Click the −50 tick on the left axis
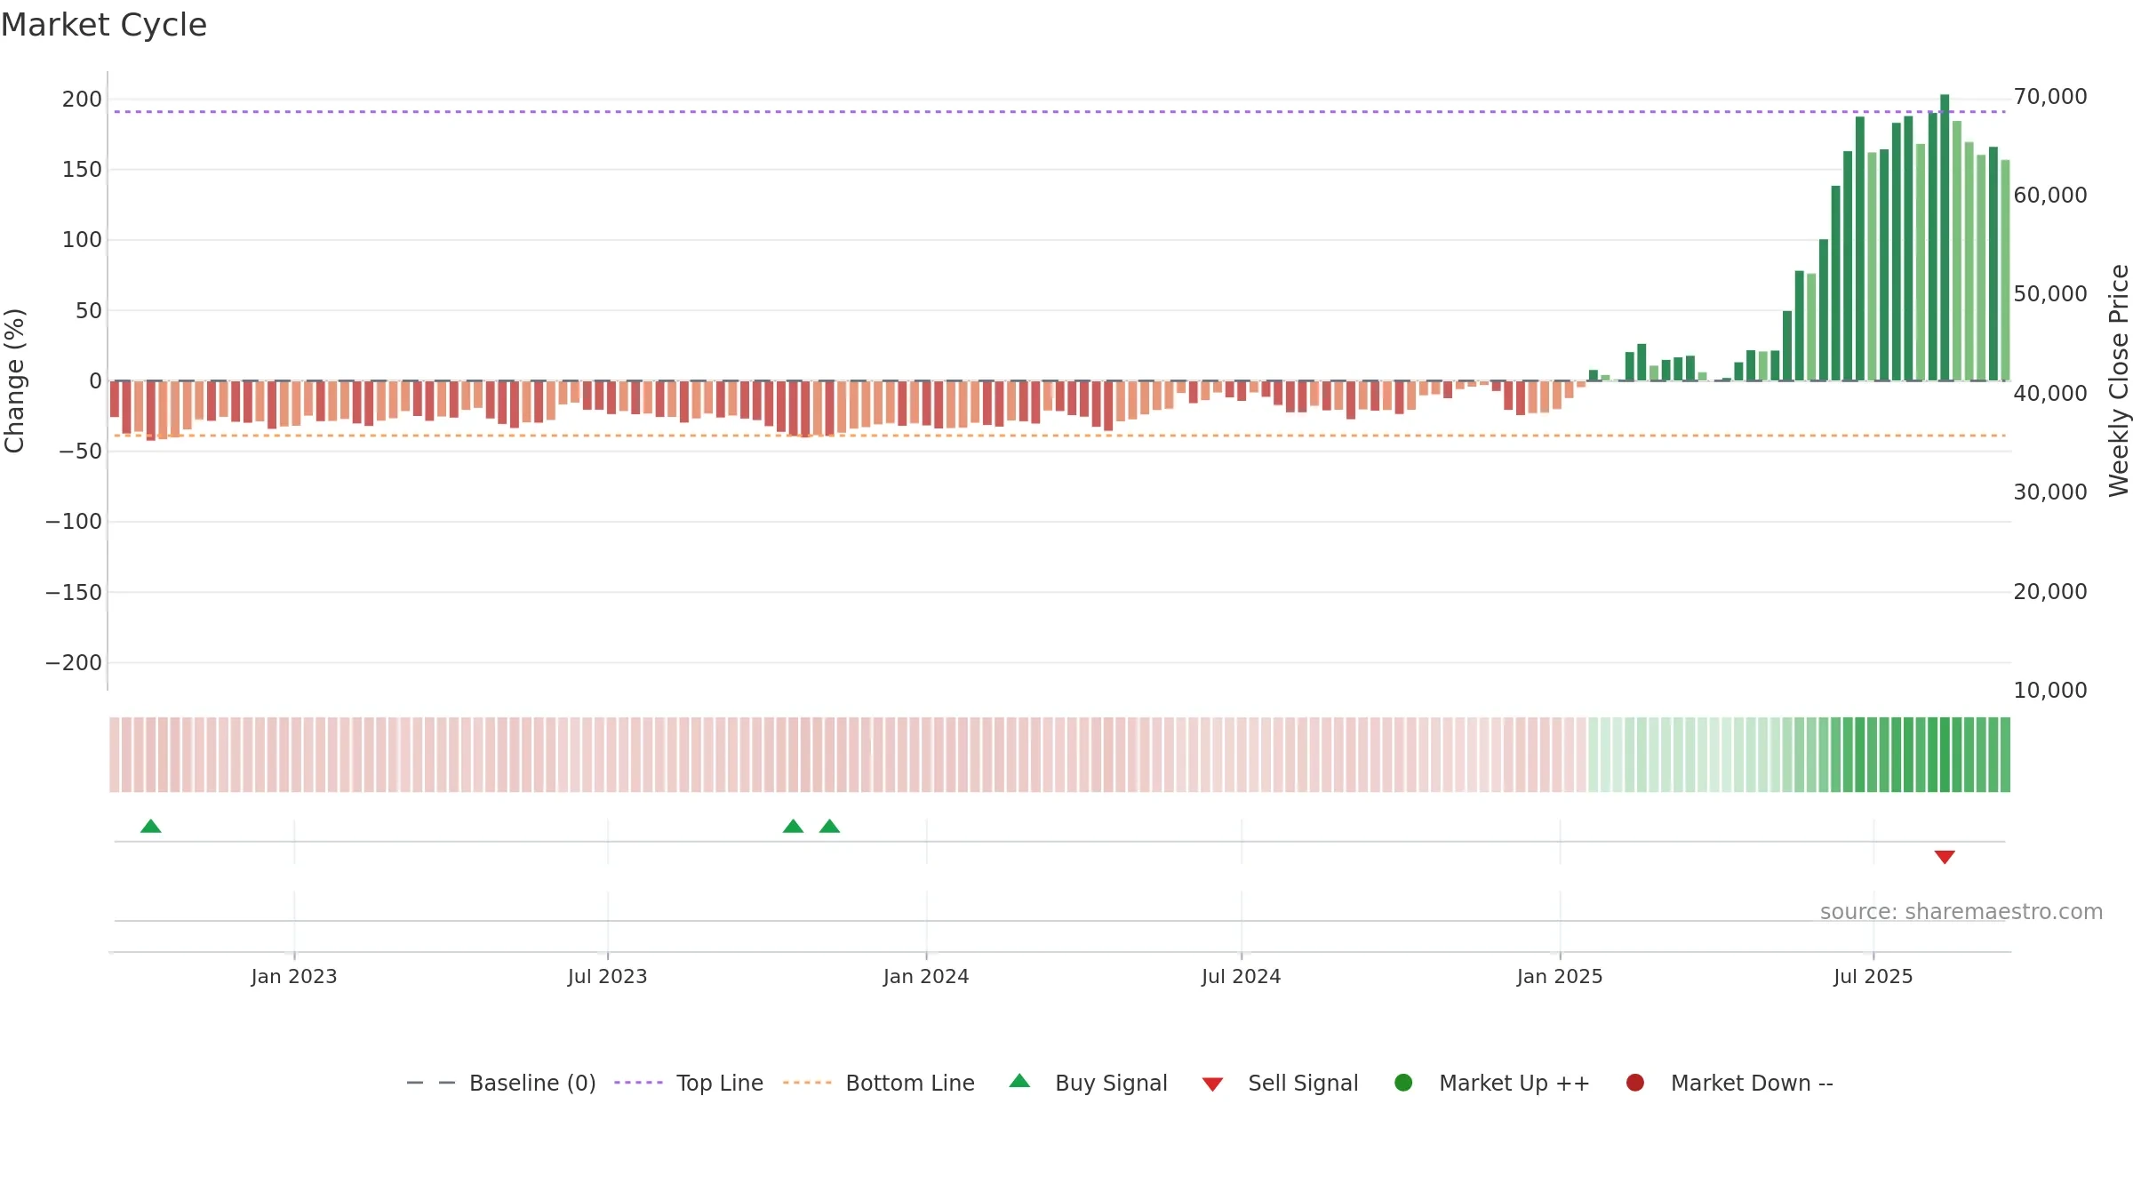The height and width of the screenshot is (1200, 2133). click(x=80, y=452)
